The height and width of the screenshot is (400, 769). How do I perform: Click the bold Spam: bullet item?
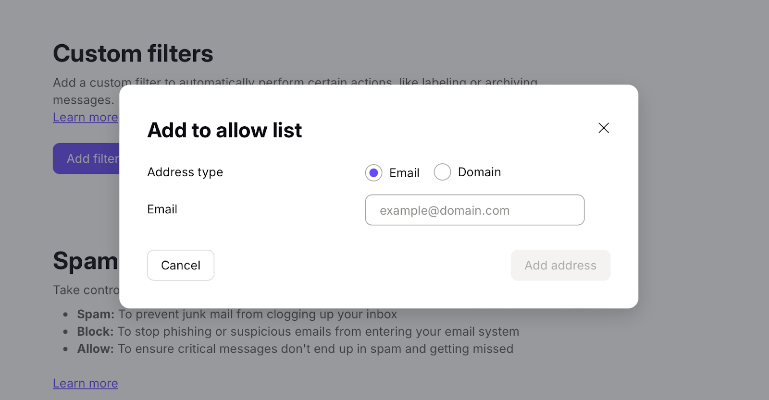pyautogui.click(x=96, y=315)
